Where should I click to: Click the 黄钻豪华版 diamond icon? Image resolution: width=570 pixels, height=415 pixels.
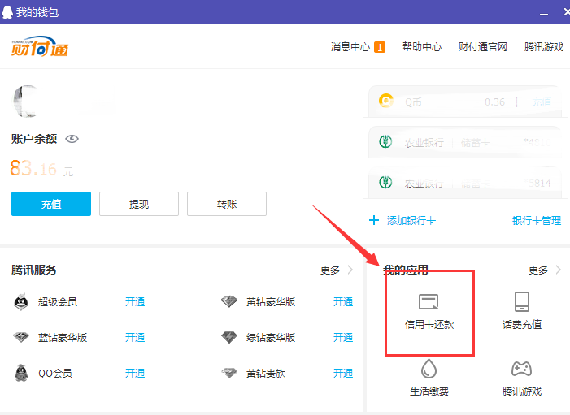(229, 301)
